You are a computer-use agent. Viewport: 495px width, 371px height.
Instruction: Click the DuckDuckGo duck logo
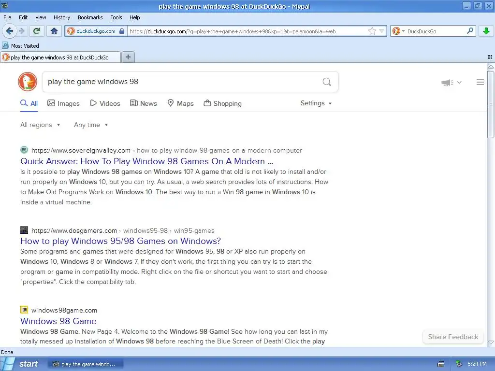[x=28, y=82]
